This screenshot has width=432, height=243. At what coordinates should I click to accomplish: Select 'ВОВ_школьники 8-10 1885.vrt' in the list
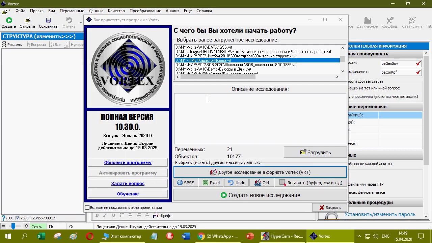[257, 65]
